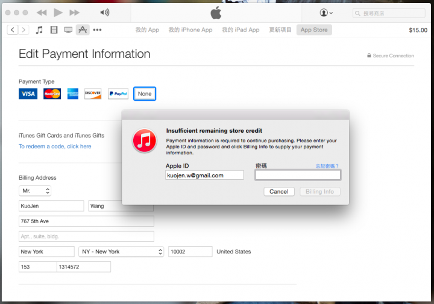Choose PayPal payment type

tap(118, 93)
